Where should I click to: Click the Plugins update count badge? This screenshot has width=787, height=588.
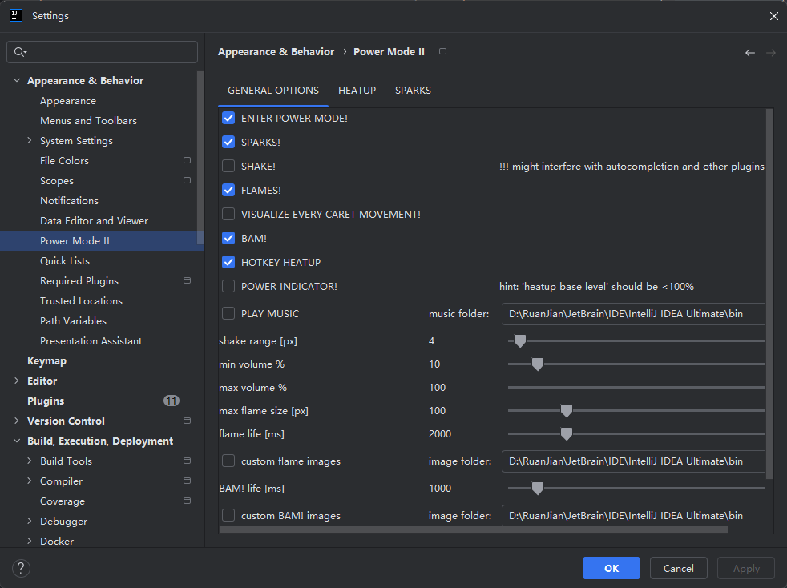(x=171, y=401)
